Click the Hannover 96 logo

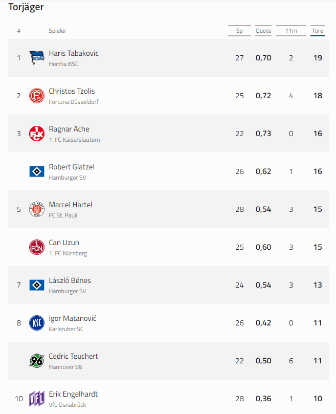(x=37, y=361)
